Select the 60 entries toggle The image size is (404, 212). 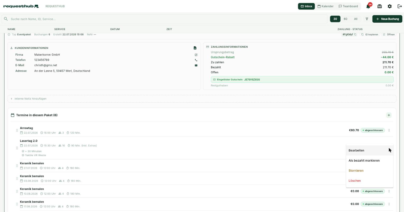[345, 19]
